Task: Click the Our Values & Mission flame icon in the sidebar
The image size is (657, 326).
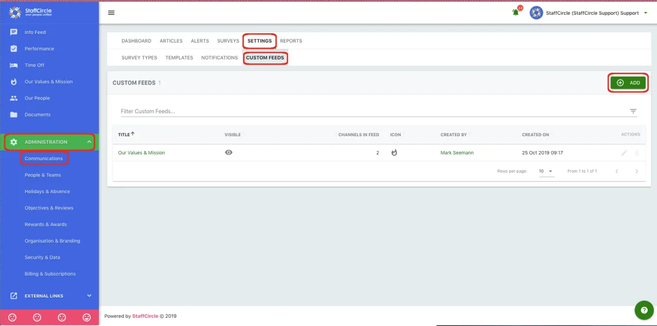Action: coord(14,81)
